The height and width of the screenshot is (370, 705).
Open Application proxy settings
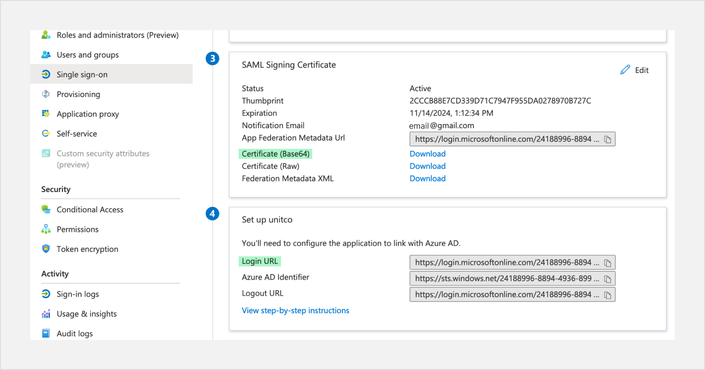pos(88,114)
